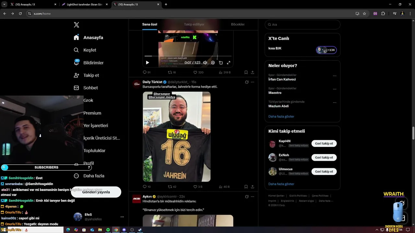Click Spotify icon in taskbar
This screenshot has height=233, width=415.
point(108,230)
